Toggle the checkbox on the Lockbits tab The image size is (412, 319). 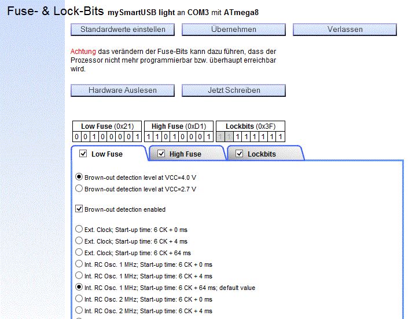click(x=239, y=154)
